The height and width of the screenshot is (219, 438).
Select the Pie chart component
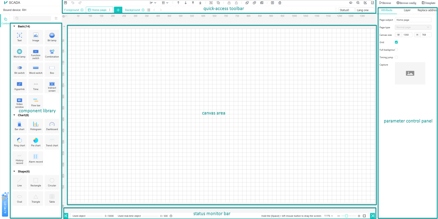36,142
